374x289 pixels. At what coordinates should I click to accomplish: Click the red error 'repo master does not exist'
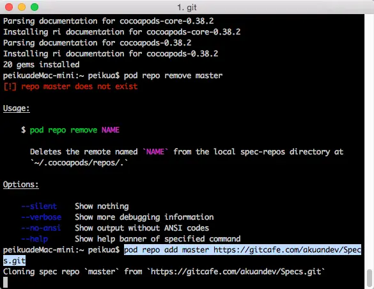point(79,87)
